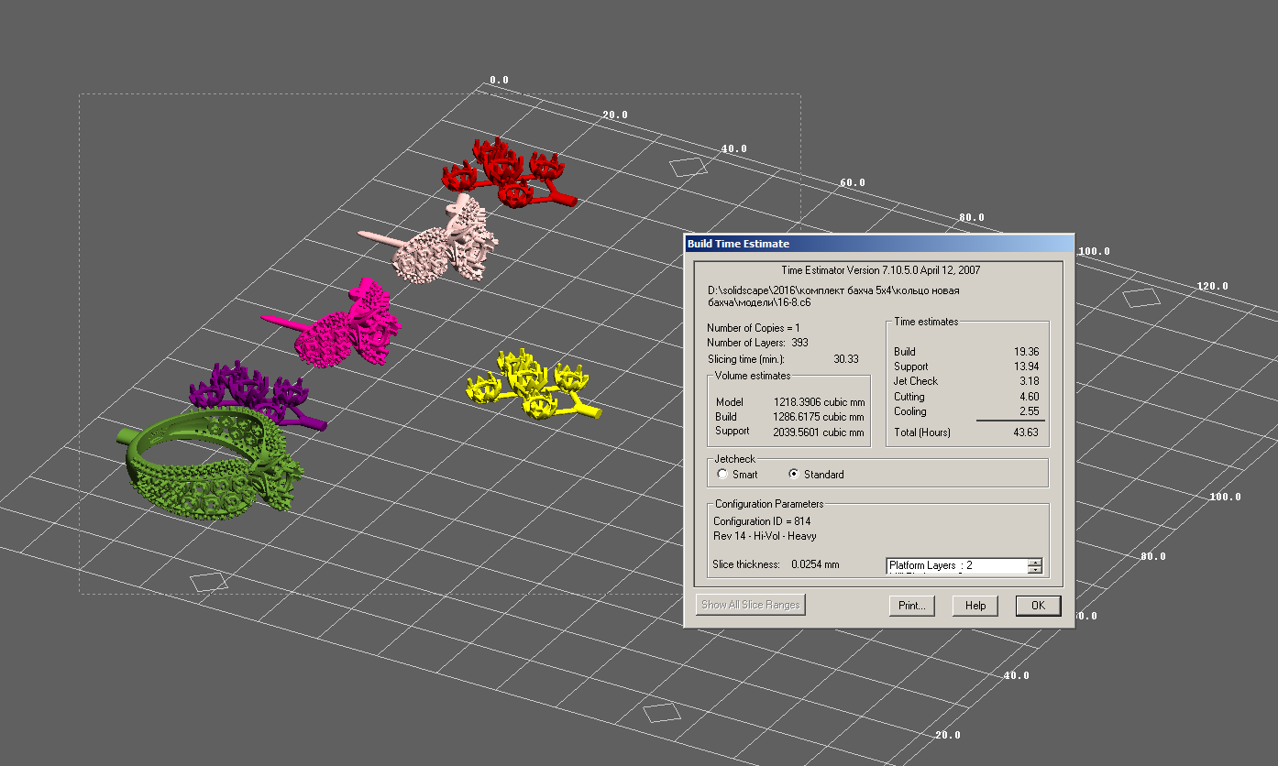Click the Cooling time value 2.55
Screen dimensions: 1278x766
[1029, 411]
